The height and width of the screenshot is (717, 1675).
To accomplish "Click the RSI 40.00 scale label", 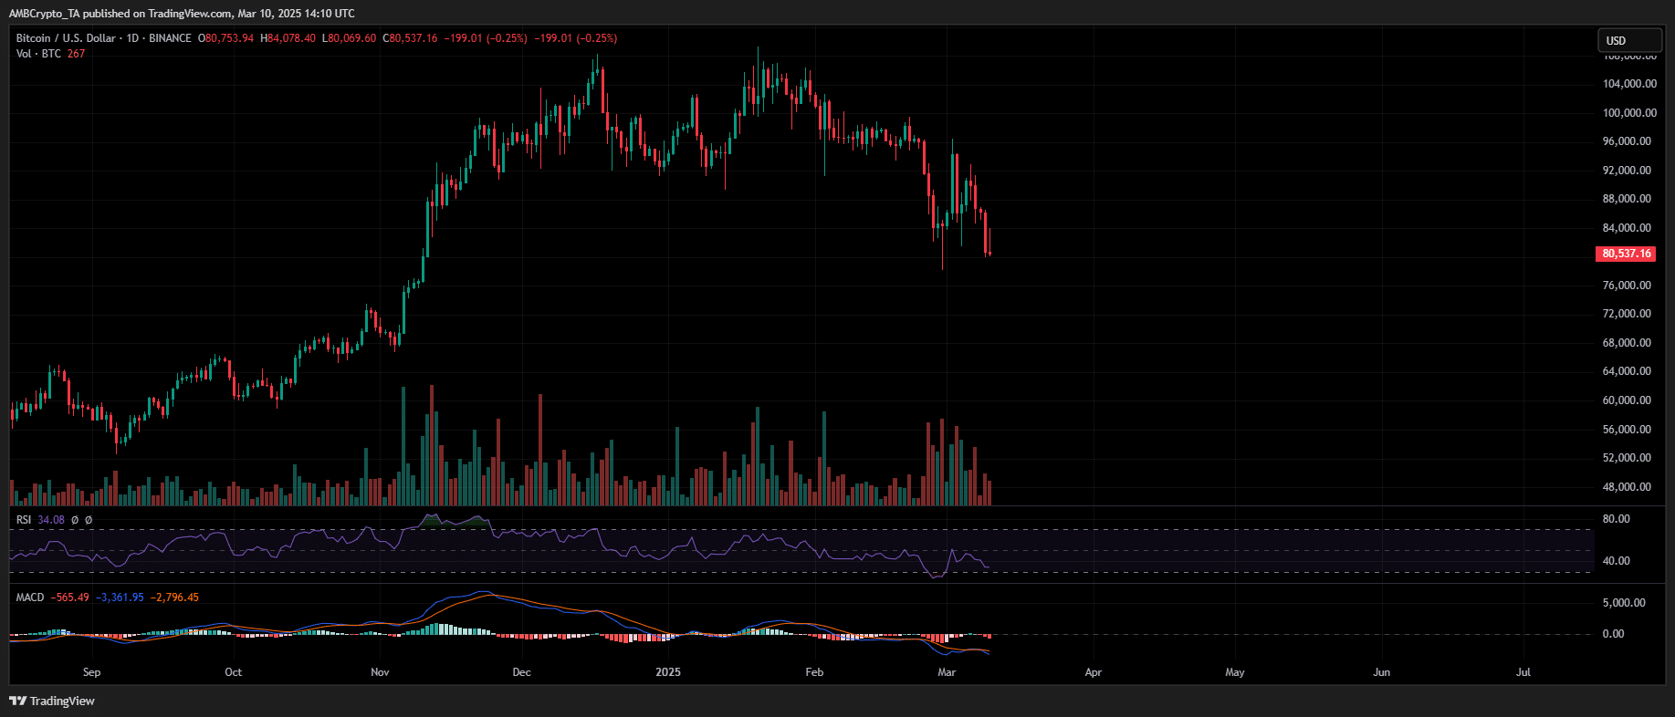I will tap(1616, 561).
